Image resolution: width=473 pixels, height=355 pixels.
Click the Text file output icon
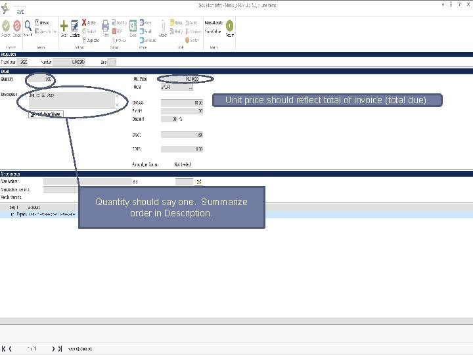pyautogui.click(x=114, y=22)
